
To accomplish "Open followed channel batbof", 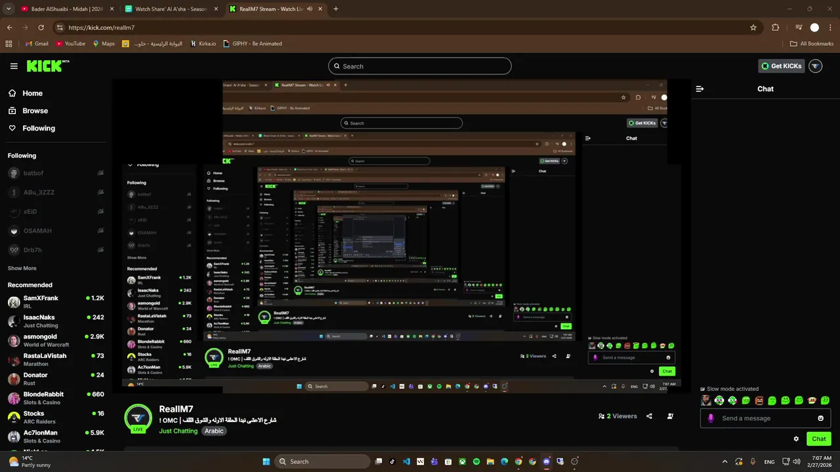I will coord(56,173).
